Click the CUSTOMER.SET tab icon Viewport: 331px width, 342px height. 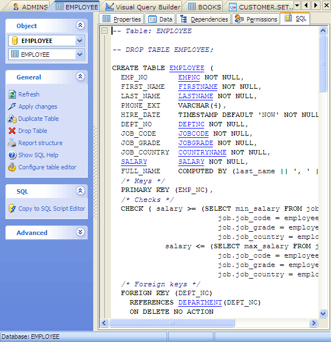[233, 7]
